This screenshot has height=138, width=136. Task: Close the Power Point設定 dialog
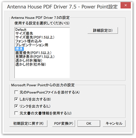coord(125,5)
